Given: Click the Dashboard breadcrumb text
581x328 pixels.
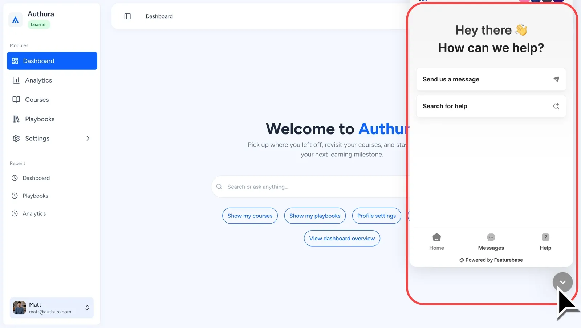Looking at the screenshot, I should (159, 16).
